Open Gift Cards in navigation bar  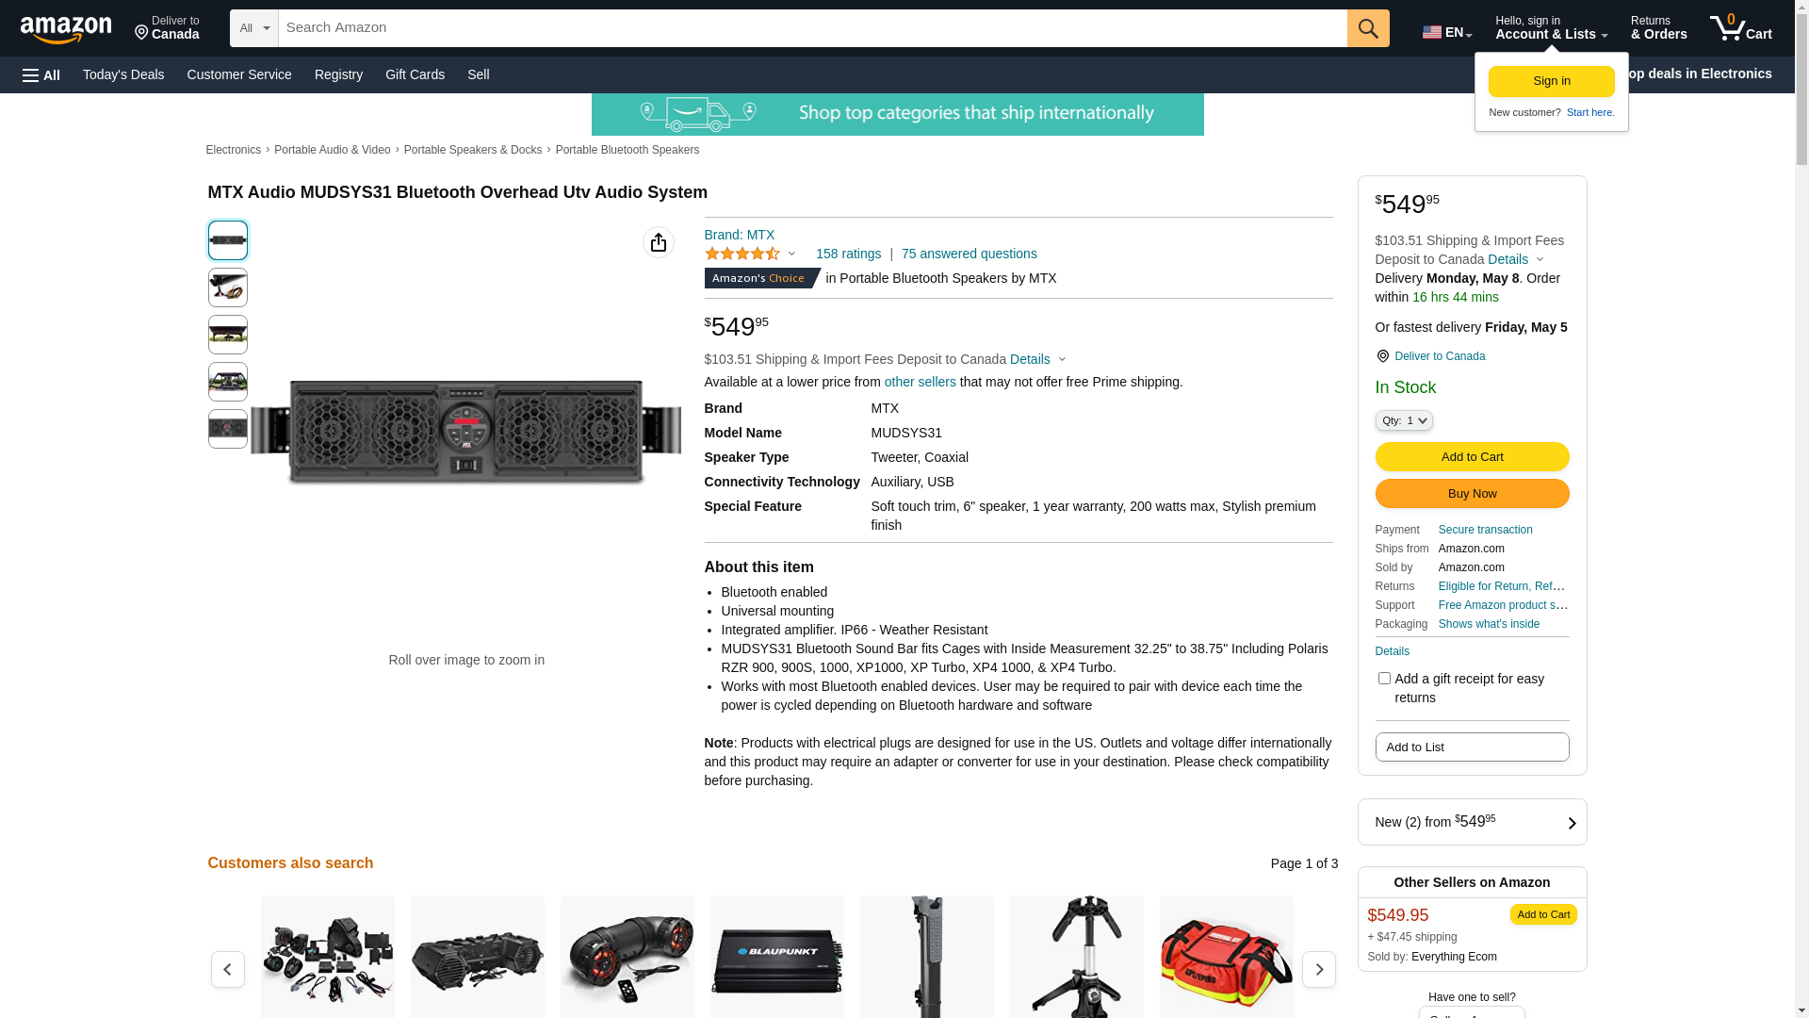415,74
